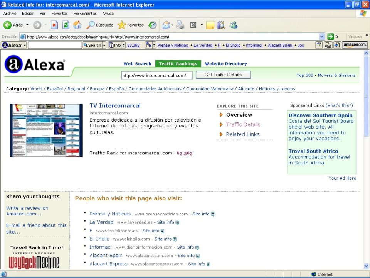This screenshot has height=278, width=370.
Task: Switch to the Website Directory tab
Action: tap(226, 64)
